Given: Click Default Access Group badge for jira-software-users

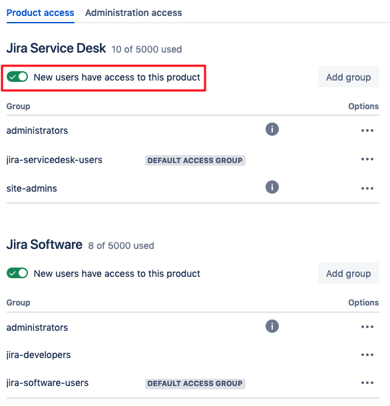Looking at the screenshot, I should [x=195, y=383].
